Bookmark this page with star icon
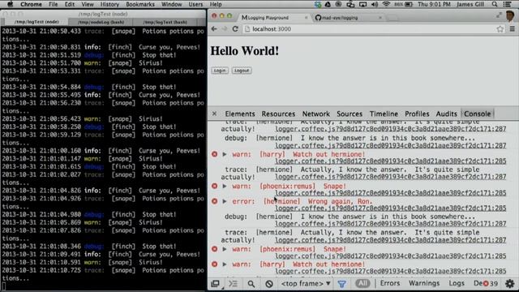519x292 pixels. tap(500, 29)
